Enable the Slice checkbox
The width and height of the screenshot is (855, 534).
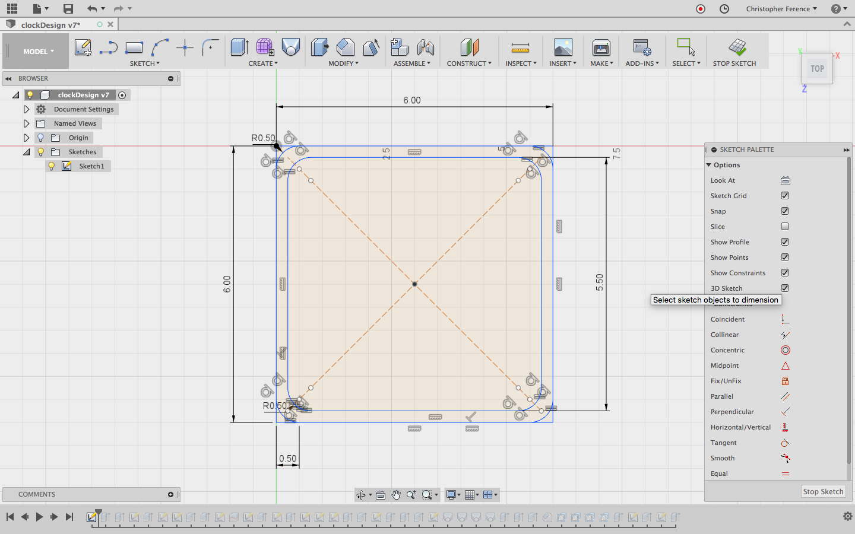pos(785,227)
